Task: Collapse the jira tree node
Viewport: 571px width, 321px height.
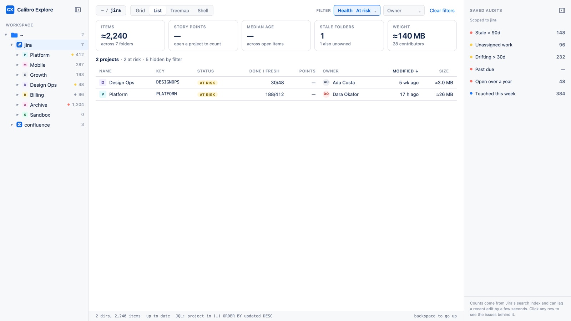Action: click(x=12, y=45)
